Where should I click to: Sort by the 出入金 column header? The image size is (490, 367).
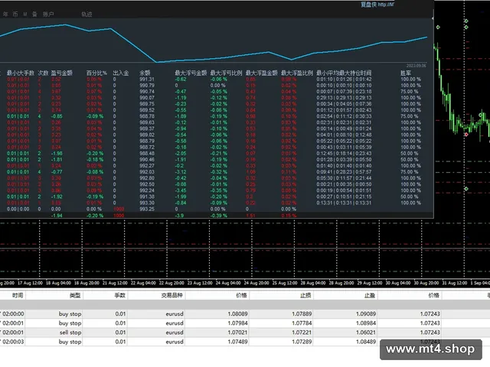[121, 73]
